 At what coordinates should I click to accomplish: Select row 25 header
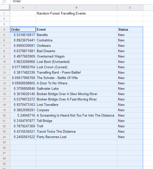[x=4, y=142]
